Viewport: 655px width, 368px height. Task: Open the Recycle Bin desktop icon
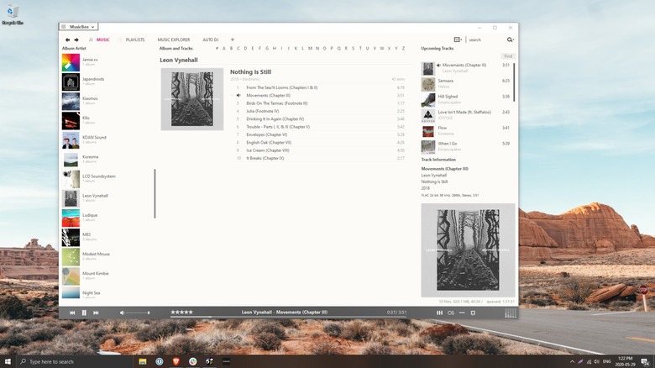tap(12, 14)
